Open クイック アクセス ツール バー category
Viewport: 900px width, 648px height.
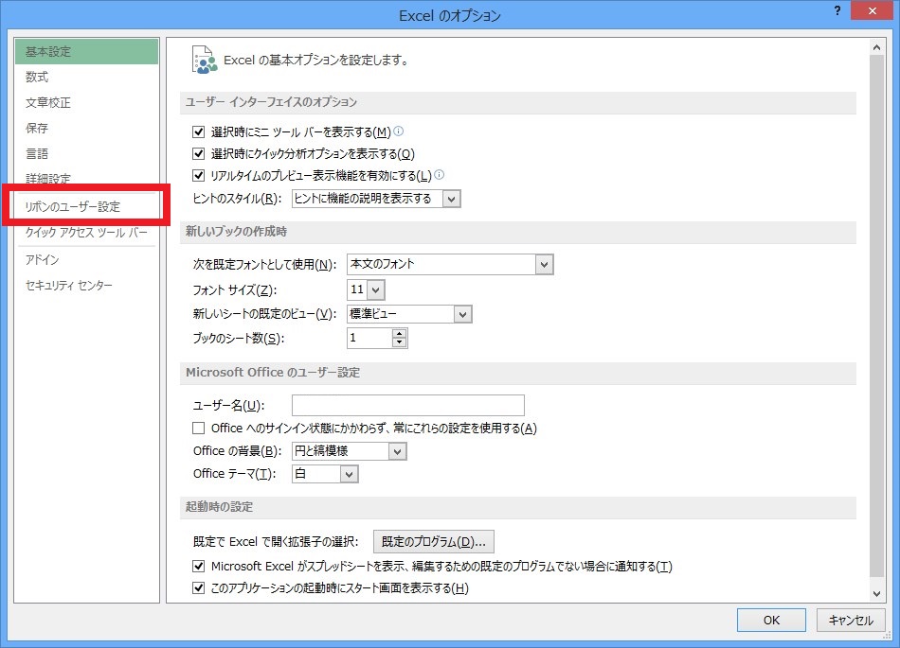86,232
